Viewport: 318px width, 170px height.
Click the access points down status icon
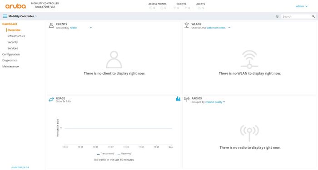pos(162,8)
